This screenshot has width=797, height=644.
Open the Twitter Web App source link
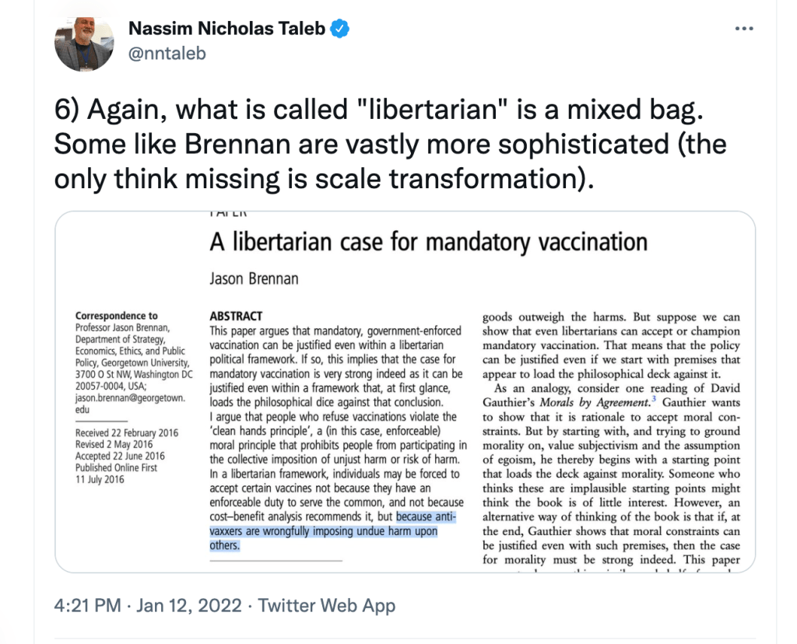point(327,605)
